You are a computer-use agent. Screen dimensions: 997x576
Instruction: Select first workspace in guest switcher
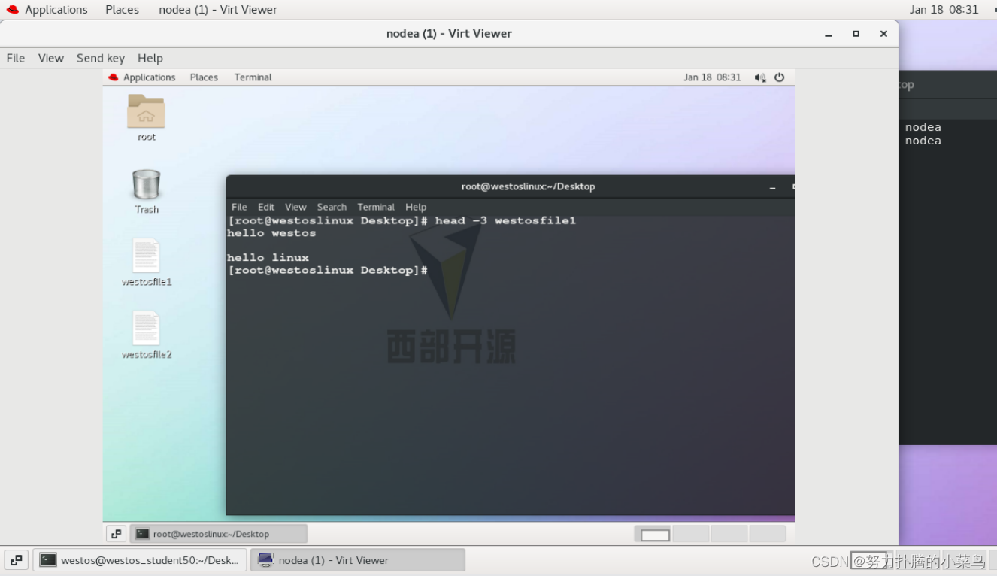[x=654, y=534]
